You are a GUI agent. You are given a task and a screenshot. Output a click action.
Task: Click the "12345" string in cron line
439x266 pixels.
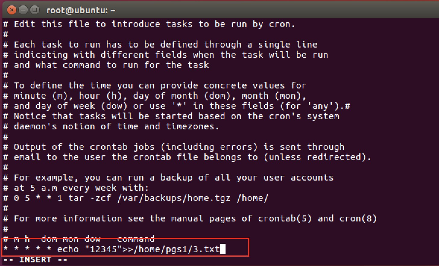pyautogui.click(x=103, y=249)
